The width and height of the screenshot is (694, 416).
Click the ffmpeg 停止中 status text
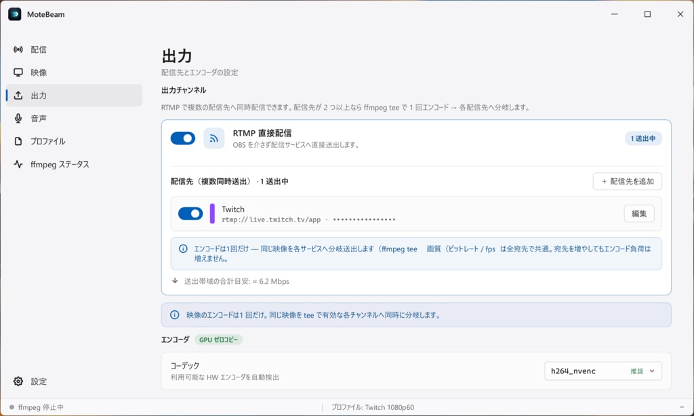(x=41, y=407)
